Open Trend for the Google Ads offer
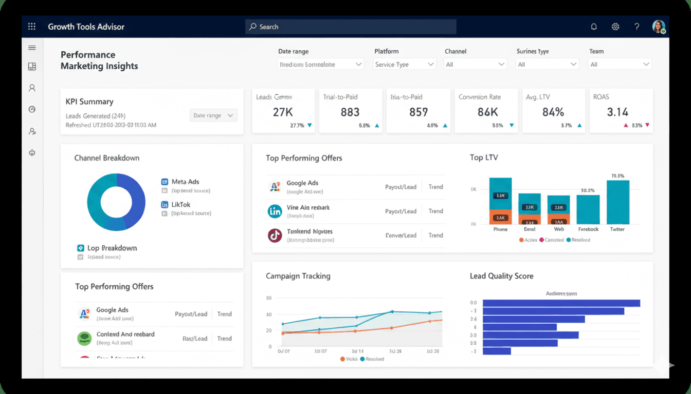Screen dimensions: 691x394 point(435,187)
